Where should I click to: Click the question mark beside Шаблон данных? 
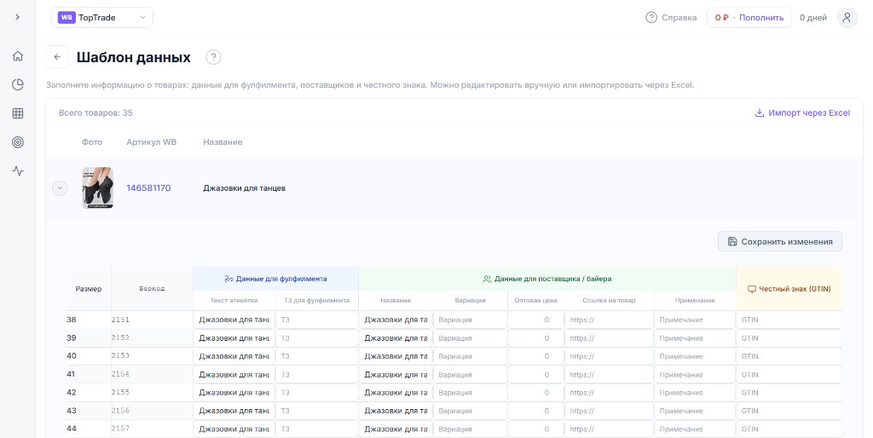[x=213, y=57]
